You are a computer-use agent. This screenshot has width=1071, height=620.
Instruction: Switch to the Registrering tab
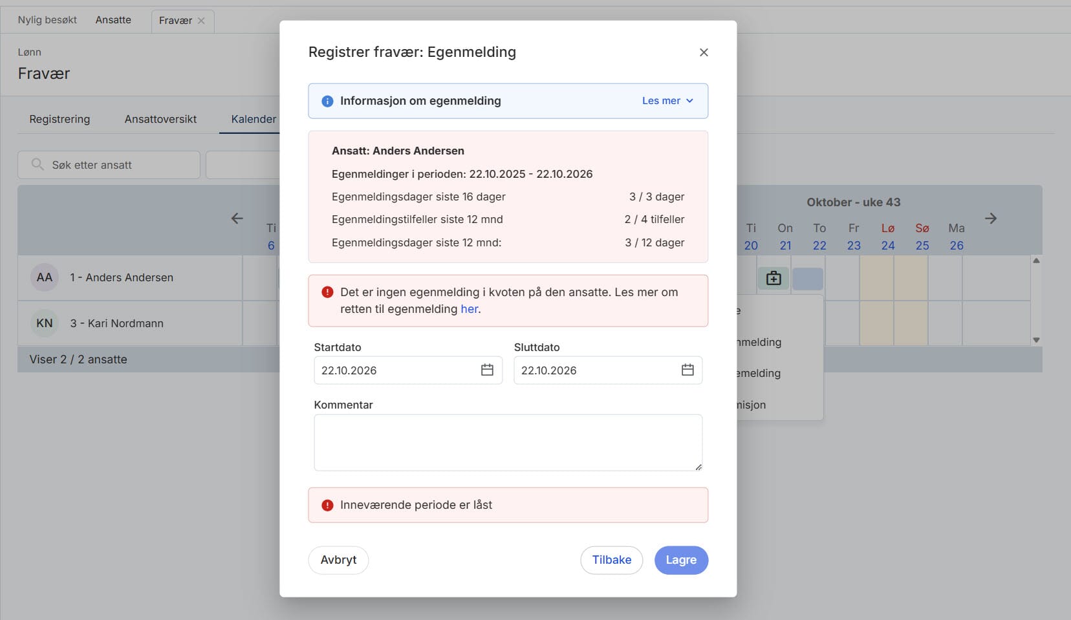[59, 119]
